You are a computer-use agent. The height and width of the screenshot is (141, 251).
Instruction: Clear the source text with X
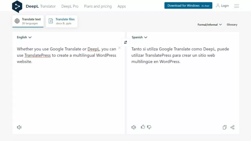[x=119, y=48]
